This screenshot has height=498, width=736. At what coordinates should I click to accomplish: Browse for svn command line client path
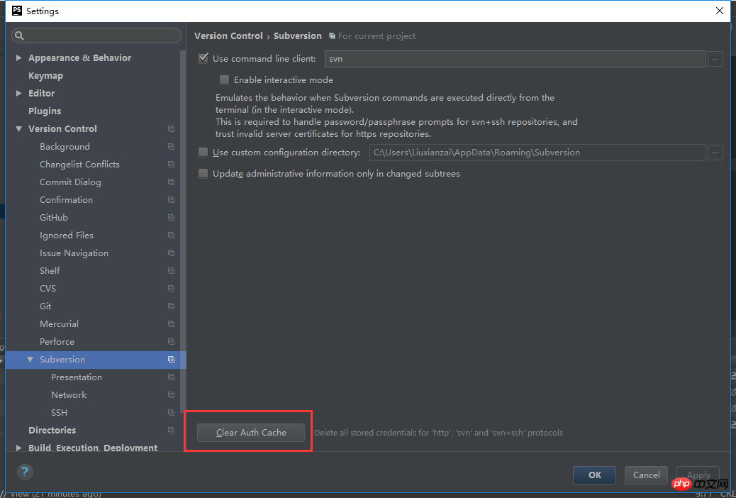pos(715,59)
